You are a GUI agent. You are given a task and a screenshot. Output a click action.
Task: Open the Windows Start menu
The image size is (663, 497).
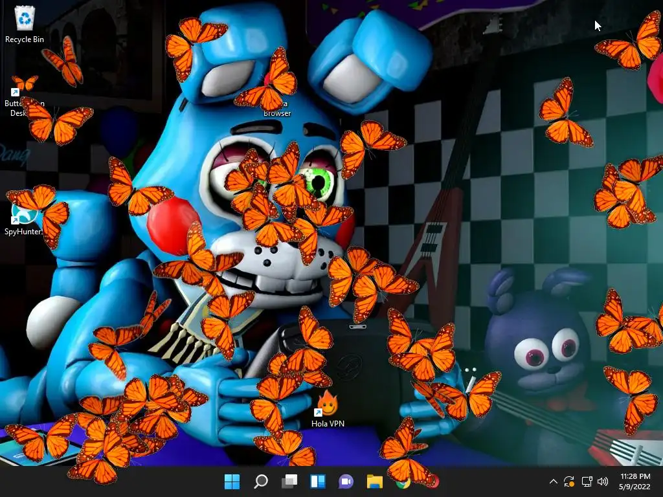click(232, 481)
